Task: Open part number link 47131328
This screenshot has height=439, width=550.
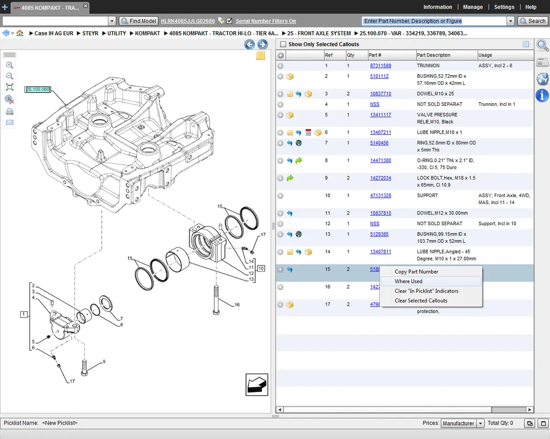Action: coord(380,196)
